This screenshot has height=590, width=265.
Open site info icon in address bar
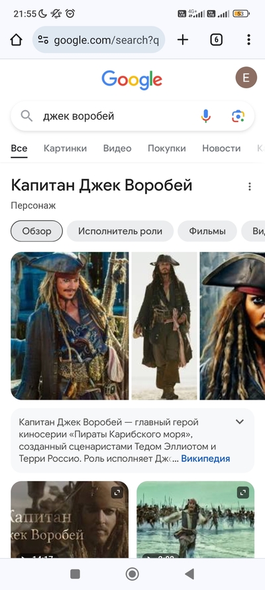44,40
